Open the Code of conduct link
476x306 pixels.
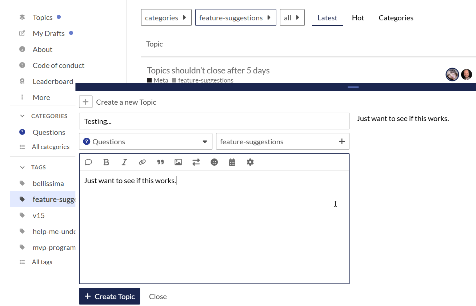pyautogui.click(x=59, y=65)
